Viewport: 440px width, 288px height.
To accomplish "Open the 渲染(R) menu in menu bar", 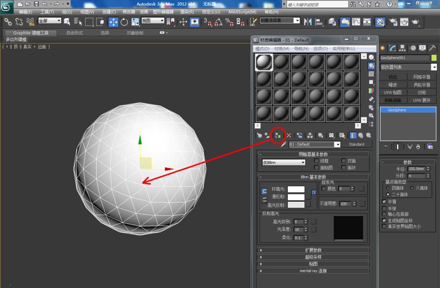I will click(187, 12).
